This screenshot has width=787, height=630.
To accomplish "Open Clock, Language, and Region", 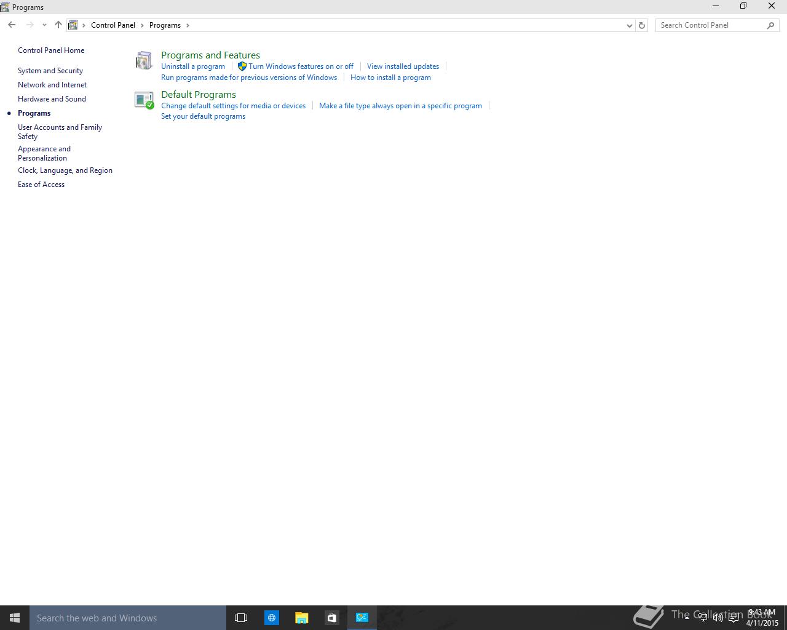I will pyautogui.click(x=65, y=170).
